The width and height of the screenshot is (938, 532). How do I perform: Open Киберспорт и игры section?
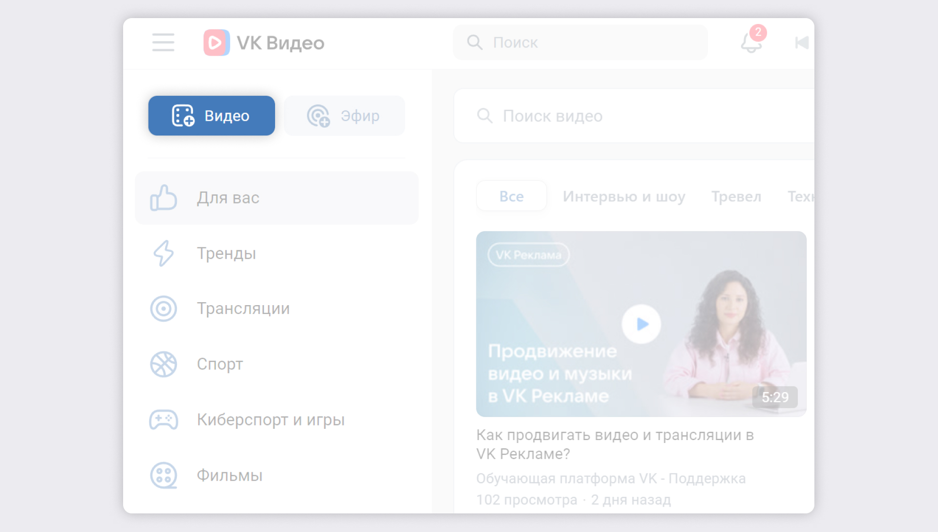pyautogui.click(x=277, y=420)
